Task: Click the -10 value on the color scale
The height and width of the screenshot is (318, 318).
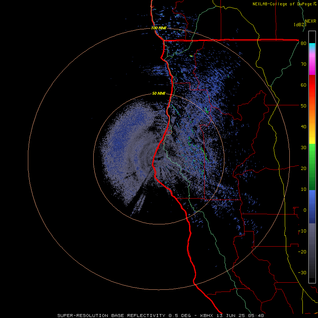Action: 302,231
